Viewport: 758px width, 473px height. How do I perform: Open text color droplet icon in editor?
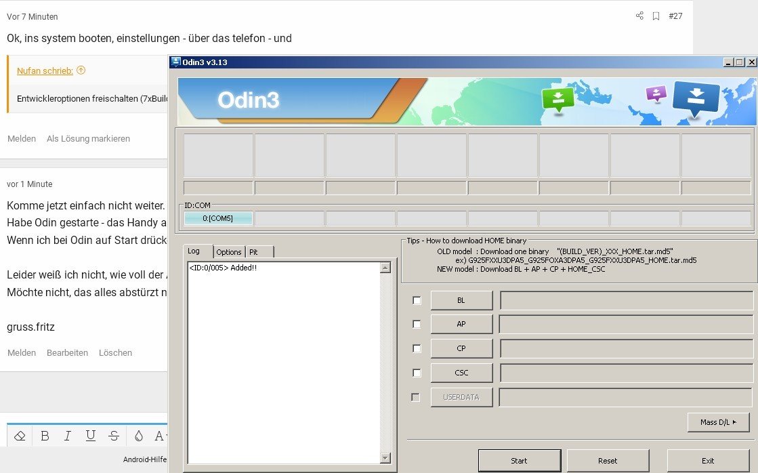(139, 436)
